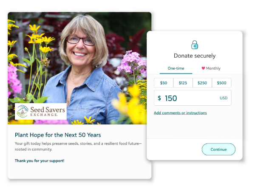Select the $50 preset amount
Screen dimensions: 255x191
point(164,83)
